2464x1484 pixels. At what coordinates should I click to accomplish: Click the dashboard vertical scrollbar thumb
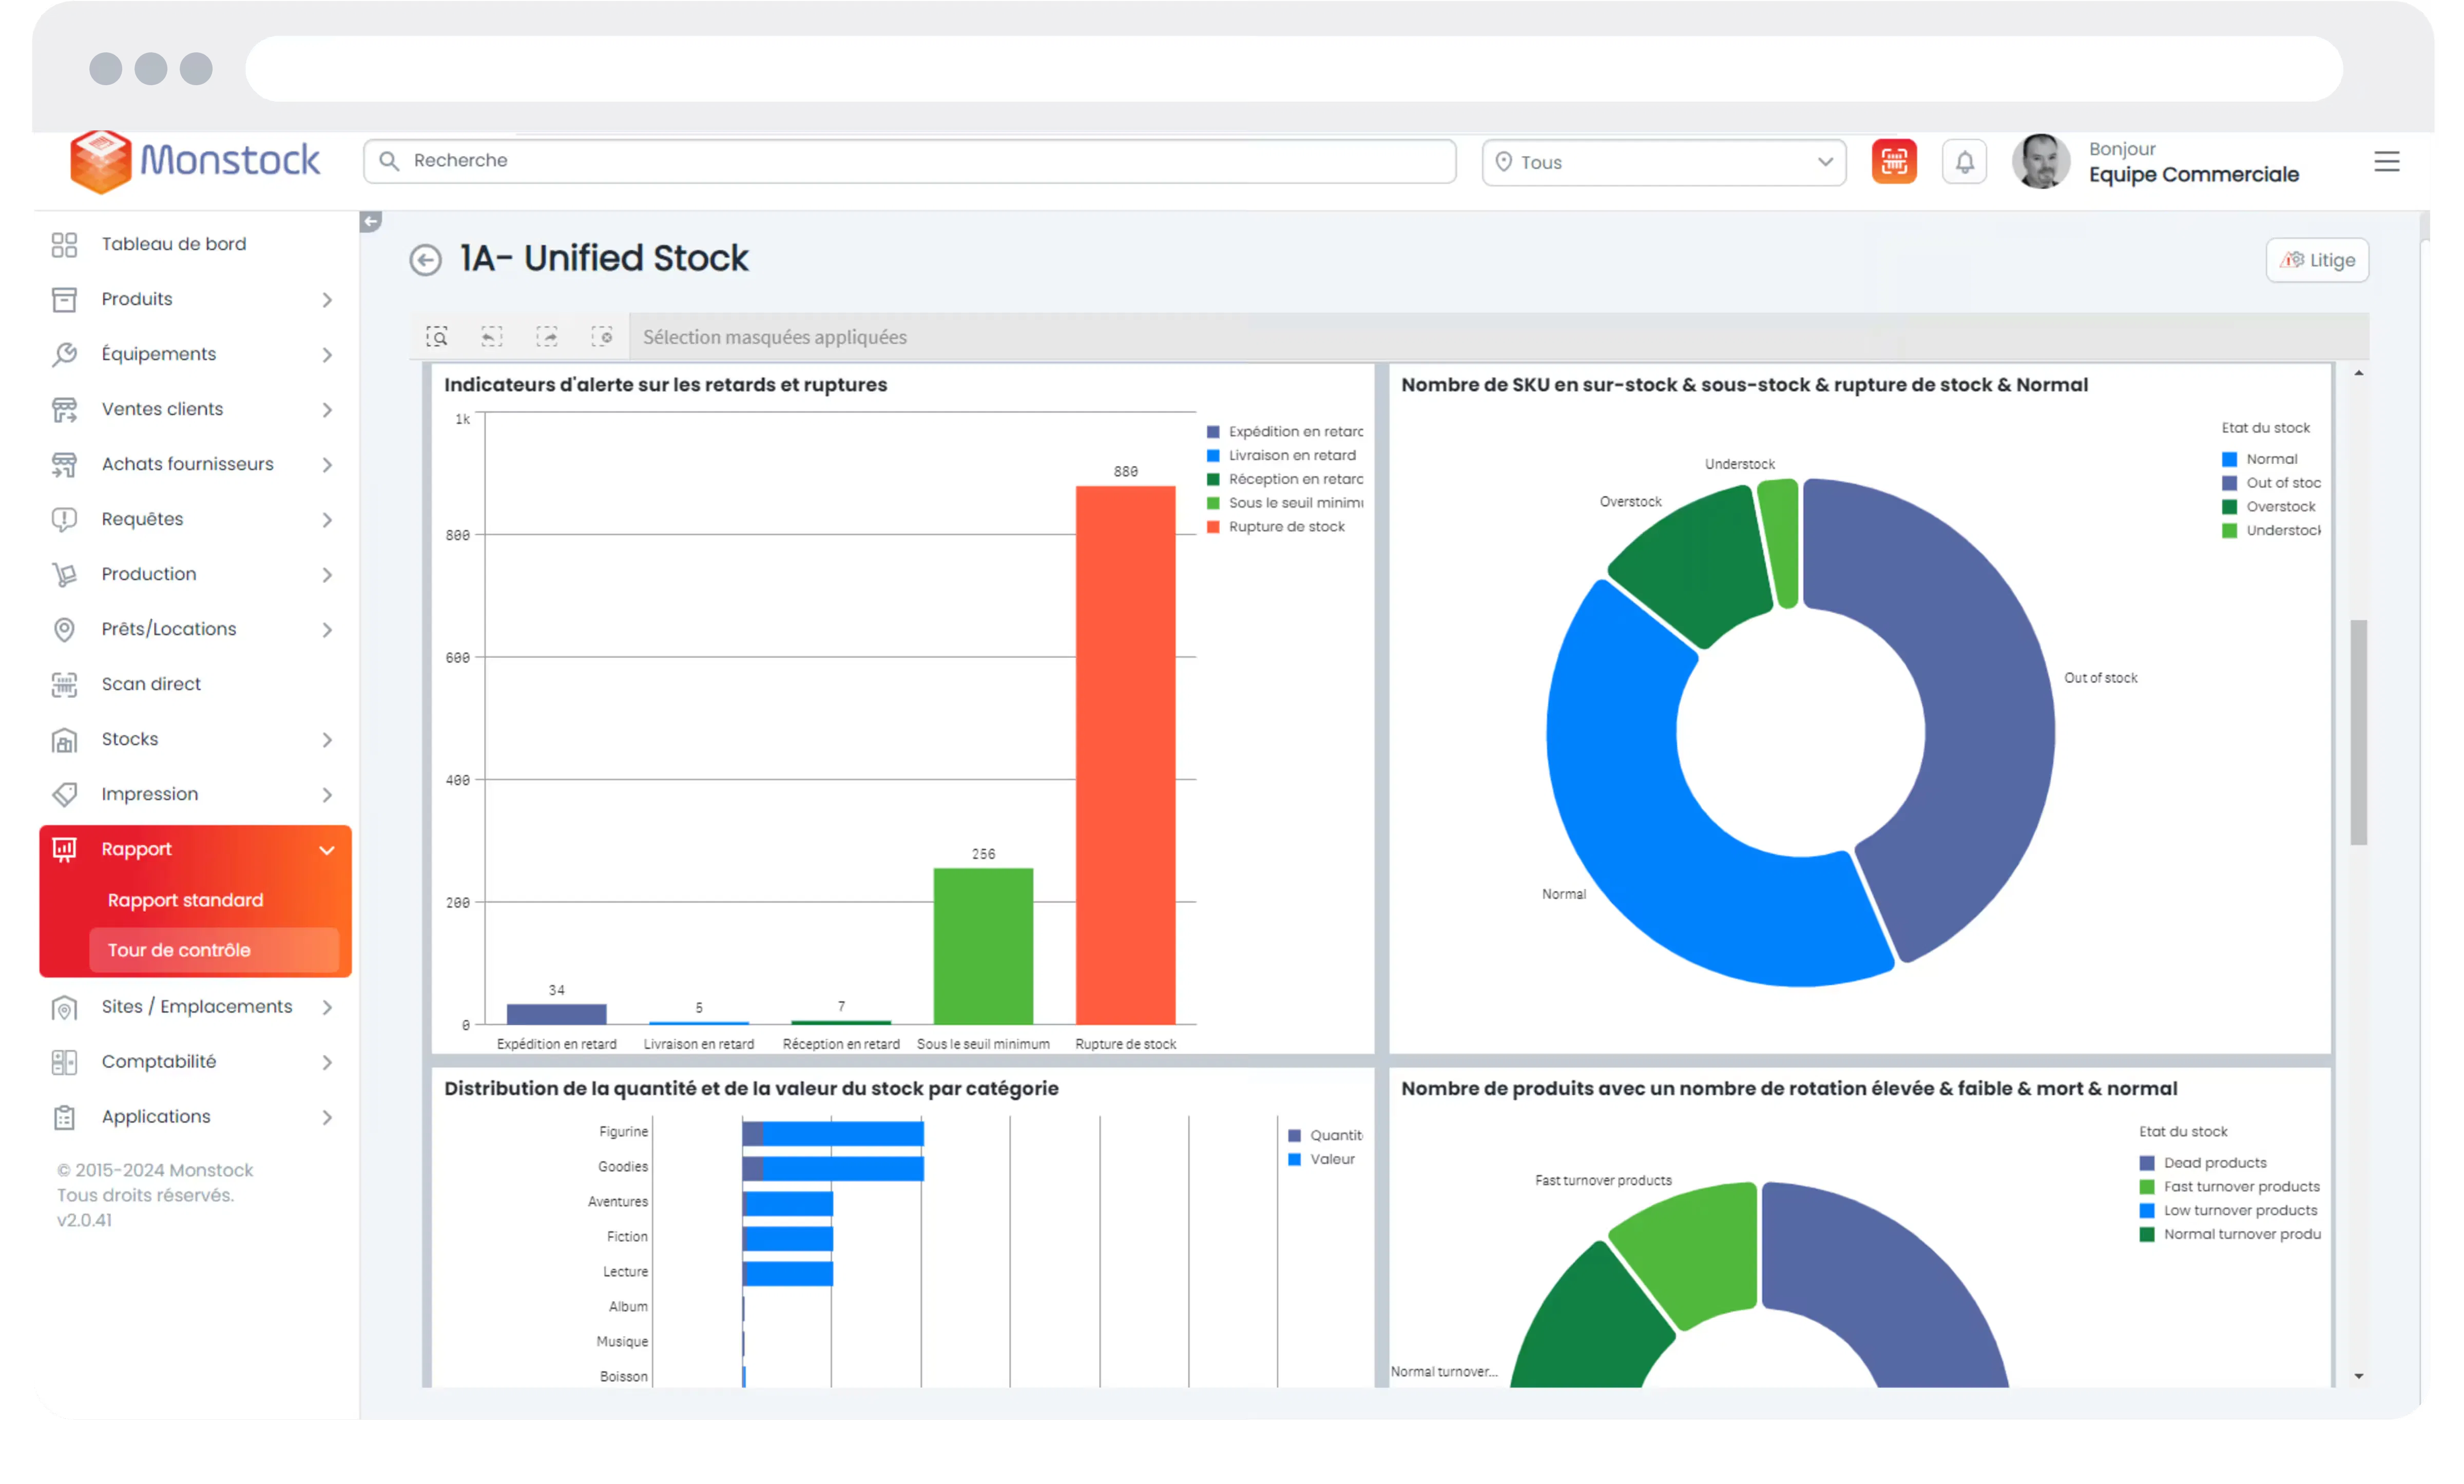pos(2358,732)
